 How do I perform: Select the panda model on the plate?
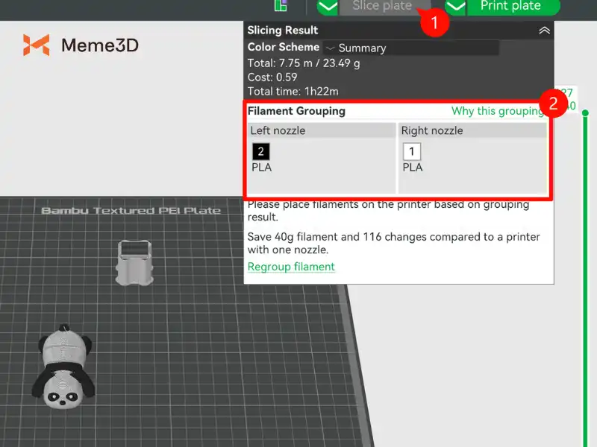pos(61,369)
